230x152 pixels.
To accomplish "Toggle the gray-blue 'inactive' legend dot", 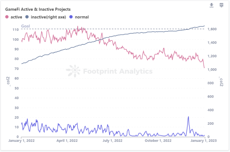I will tap(27, 17).
